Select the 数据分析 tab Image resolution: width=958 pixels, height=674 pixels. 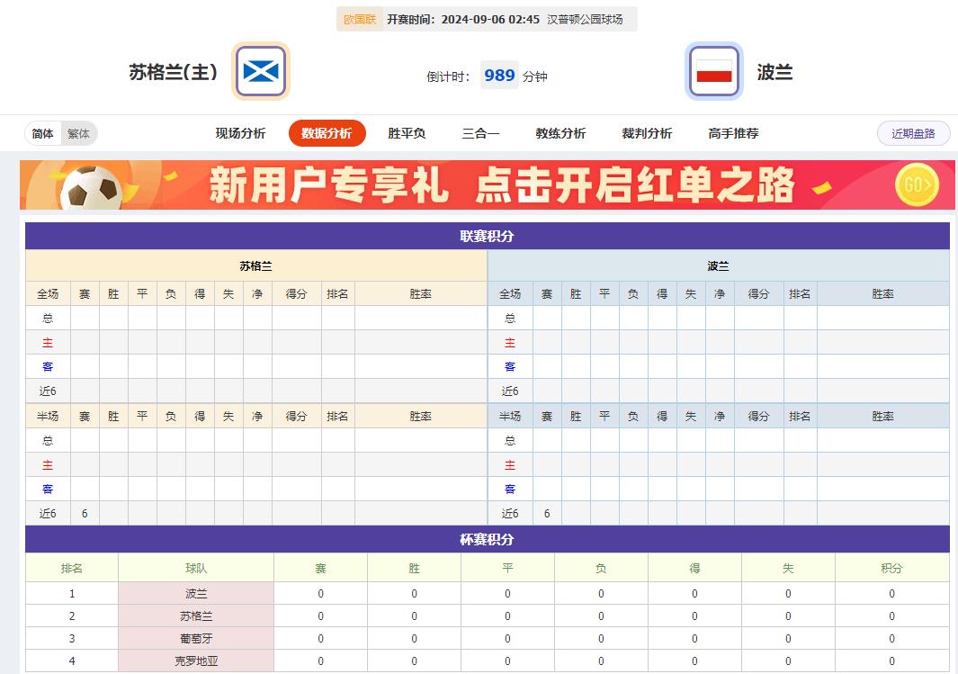point(327,132)
